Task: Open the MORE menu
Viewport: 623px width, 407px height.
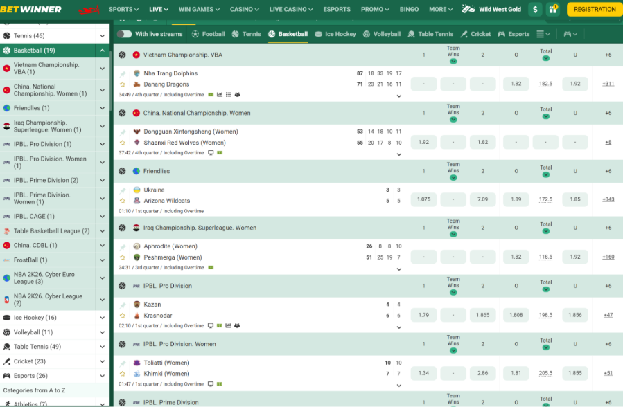Action: tap(441, 9)
